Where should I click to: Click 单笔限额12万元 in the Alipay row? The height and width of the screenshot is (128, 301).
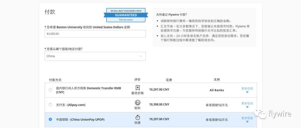(x=217, y=105)
